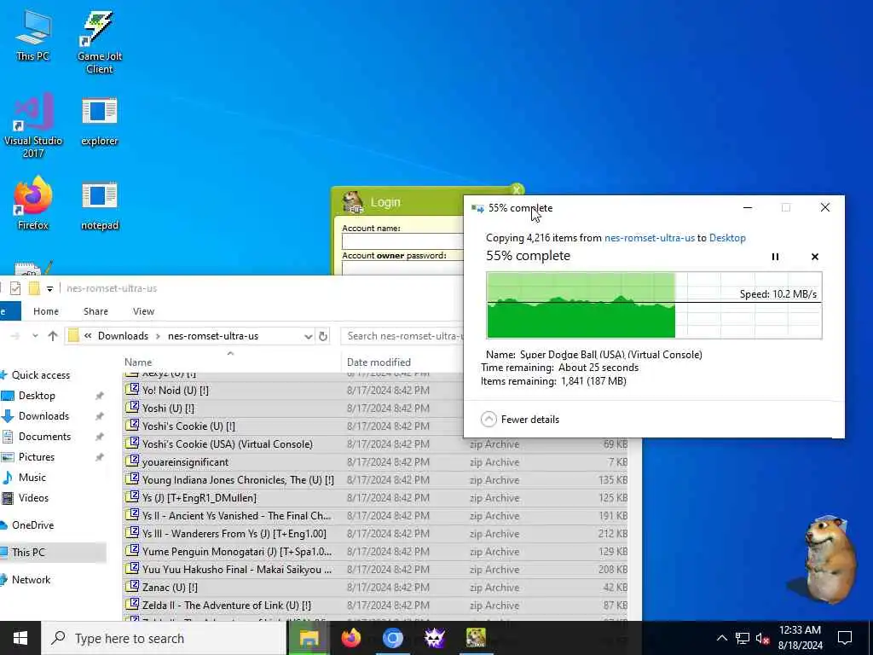Open the notification center icon
Screen dimensions: 873x655
[845, 638]
